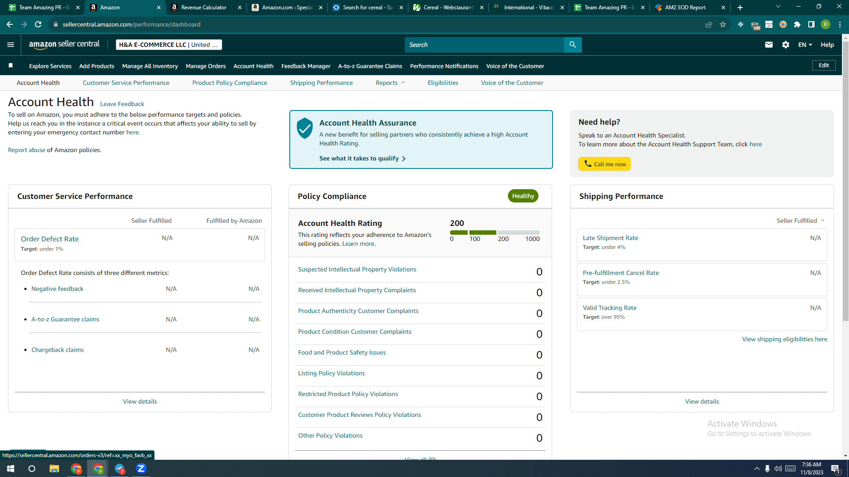Open the Customer Service Performance tab
The height and width of the screenshot is (477, 849).
(126, 83)
